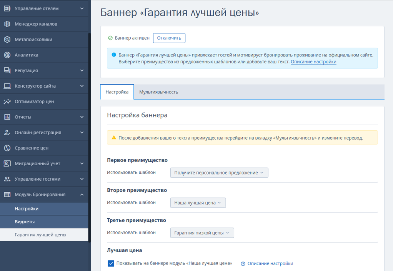Open the Описание настройки link in the info box
The image size is (393, 271).
pos(313,62)
